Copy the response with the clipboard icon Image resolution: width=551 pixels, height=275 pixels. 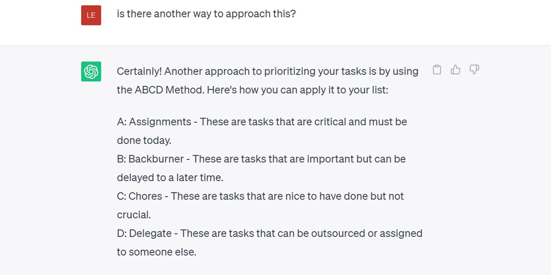point(437,70)
